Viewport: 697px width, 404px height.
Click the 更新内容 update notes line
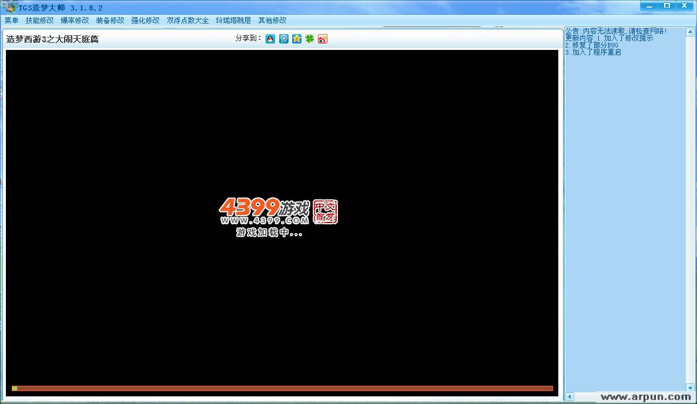[x=609, y=38]
